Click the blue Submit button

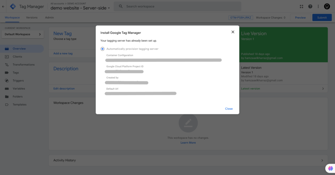322,18
